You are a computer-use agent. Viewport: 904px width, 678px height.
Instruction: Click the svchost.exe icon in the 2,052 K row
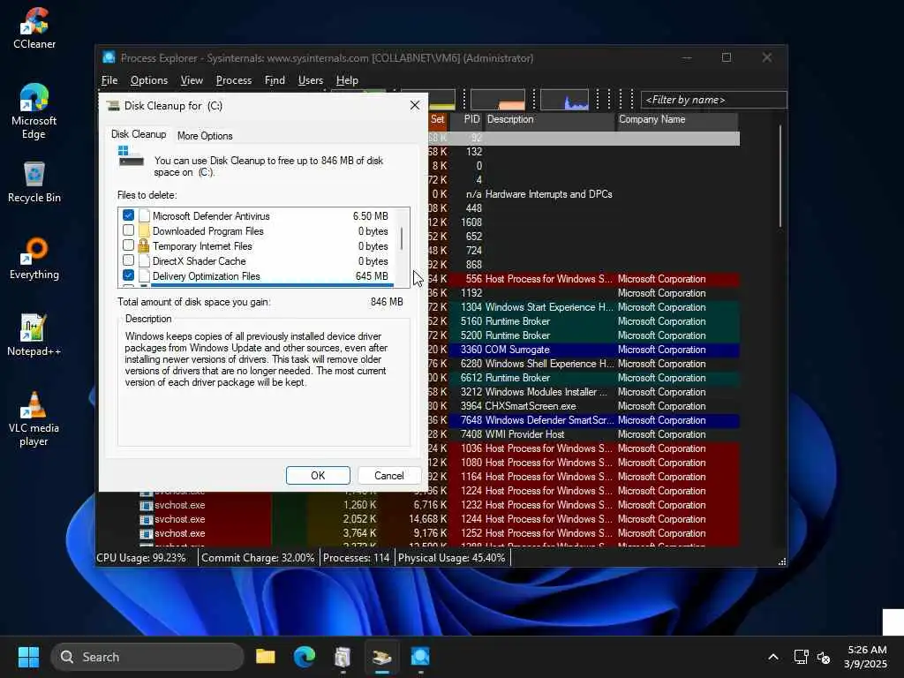click(146, 519)
